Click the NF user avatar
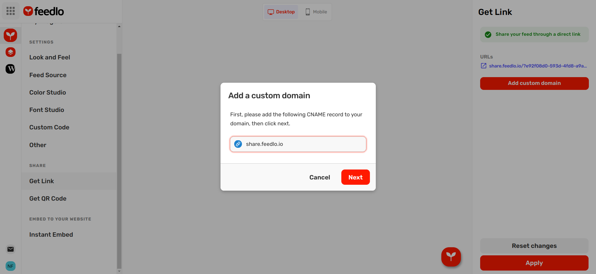The width and height of the screenshot is (596, 274). [10, 266]
